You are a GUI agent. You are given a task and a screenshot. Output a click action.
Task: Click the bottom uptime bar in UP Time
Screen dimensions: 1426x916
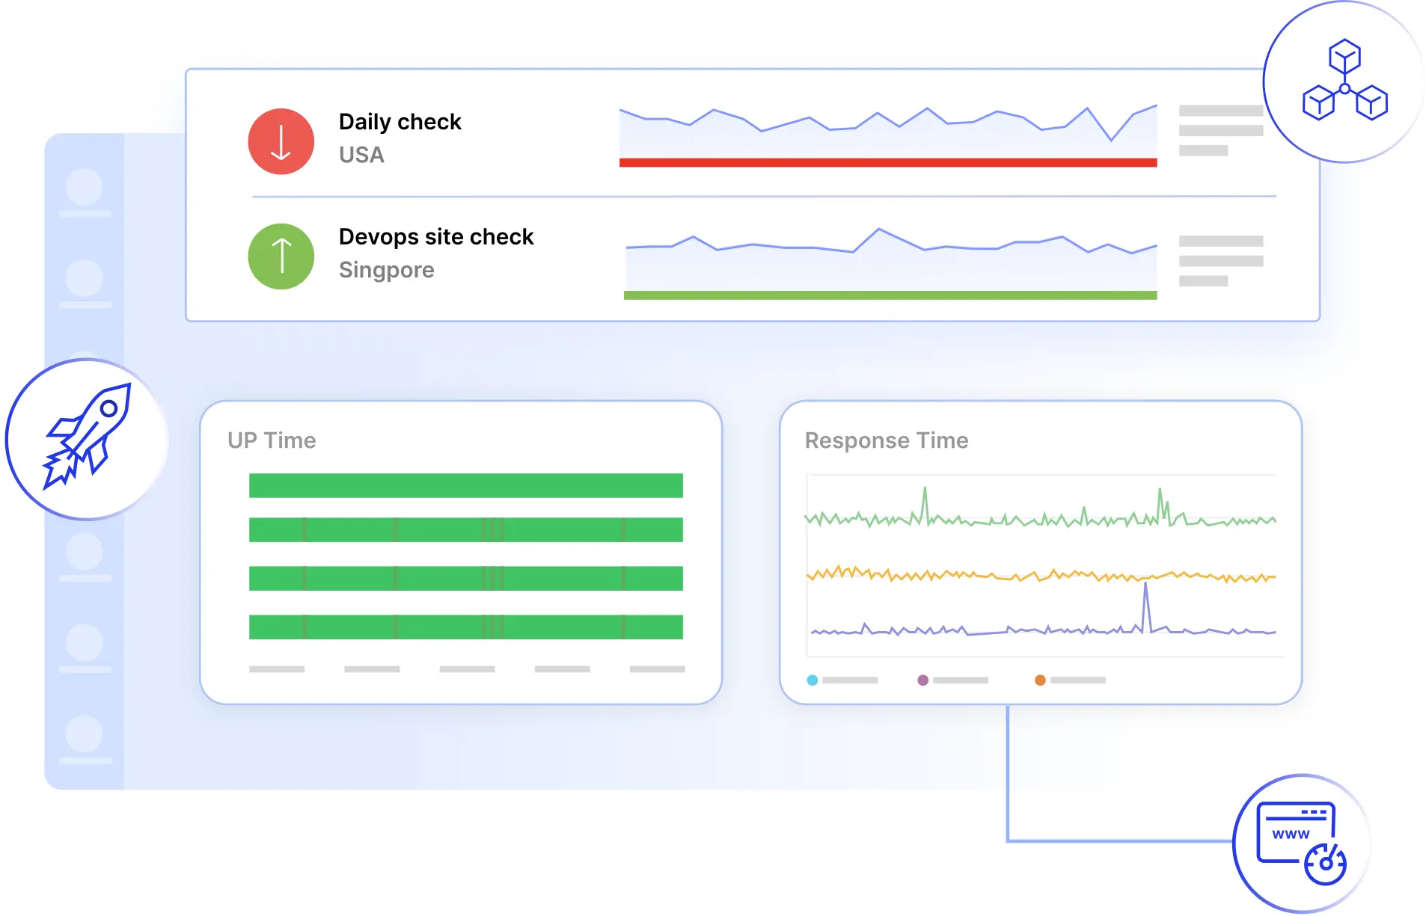465,627
